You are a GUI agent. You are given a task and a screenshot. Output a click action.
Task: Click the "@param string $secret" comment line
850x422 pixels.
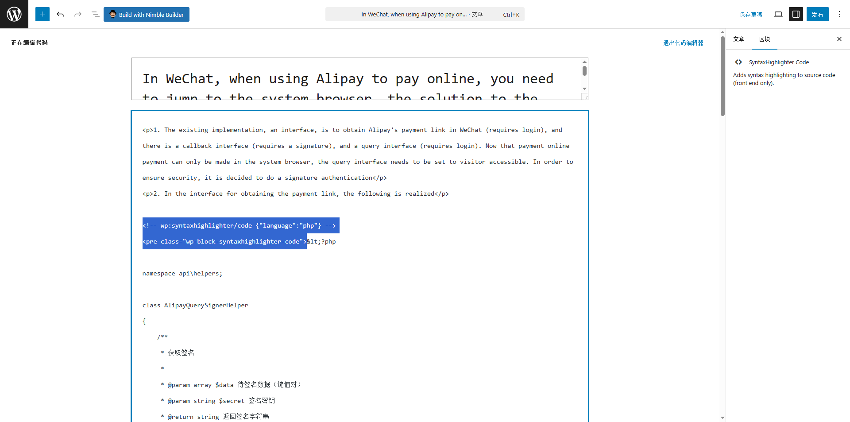[x=218, y=401]
